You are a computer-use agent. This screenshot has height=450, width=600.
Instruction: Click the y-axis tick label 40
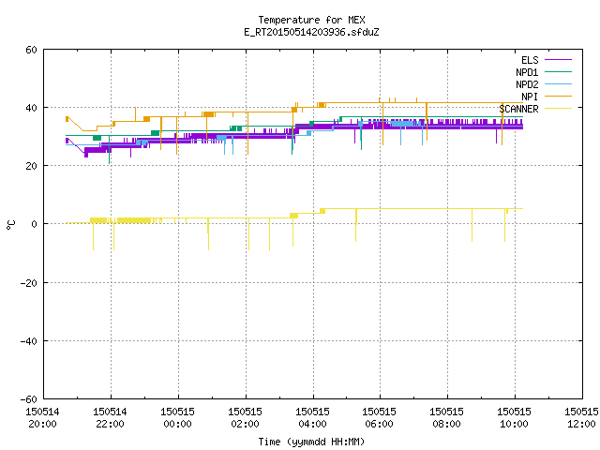pyautogui.click(x=31, y=108)
